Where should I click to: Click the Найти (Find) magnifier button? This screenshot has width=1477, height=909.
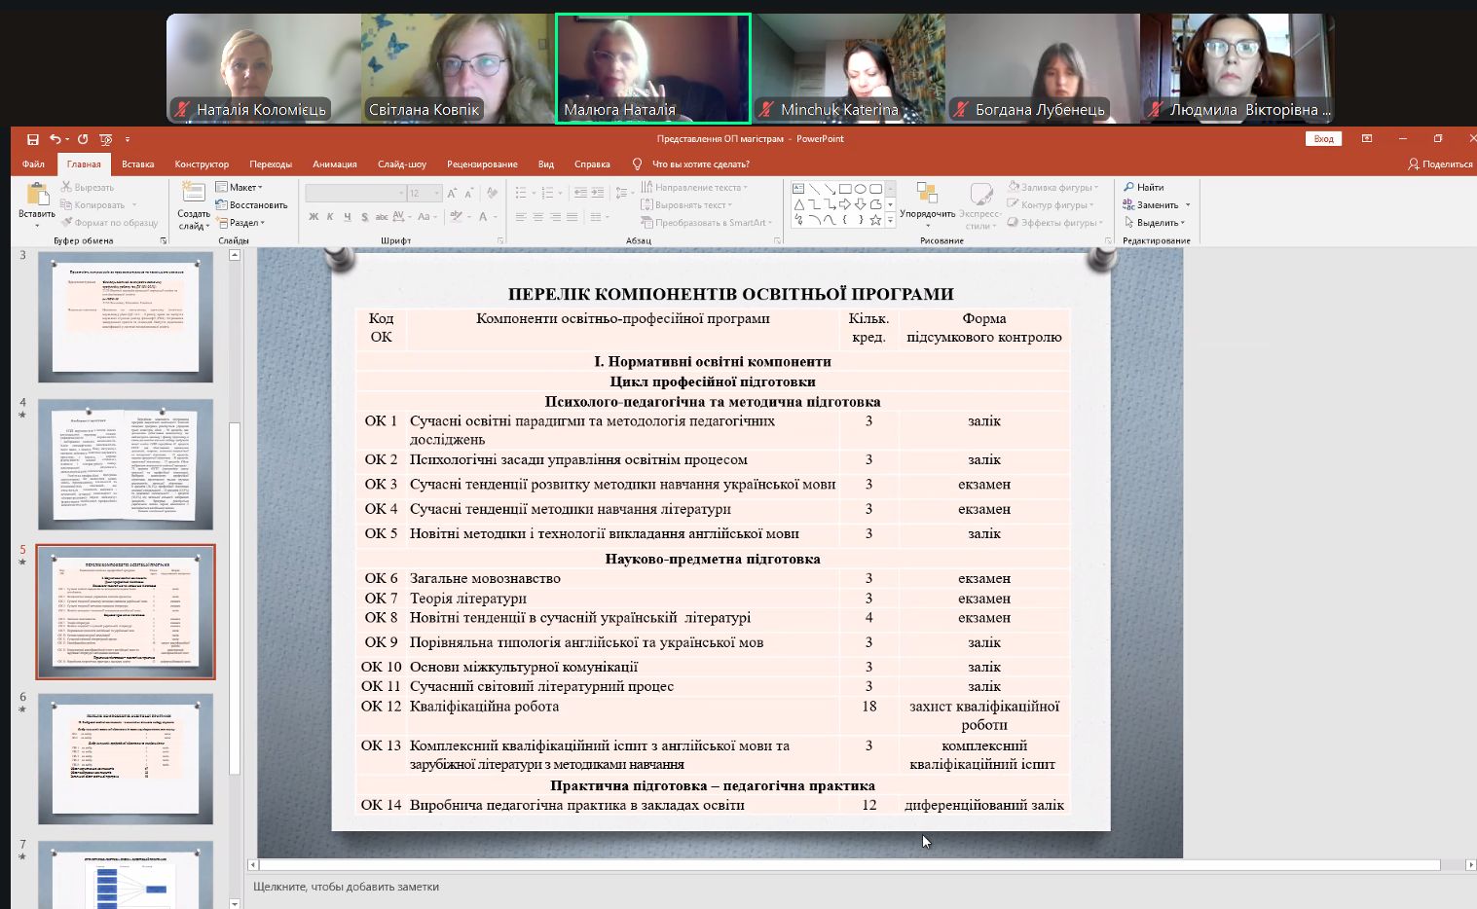coord(1144,187)
